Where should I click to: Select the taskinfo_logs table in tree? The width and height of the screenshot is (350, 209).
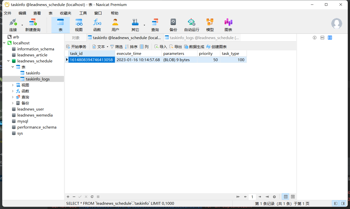pos(38,79)
